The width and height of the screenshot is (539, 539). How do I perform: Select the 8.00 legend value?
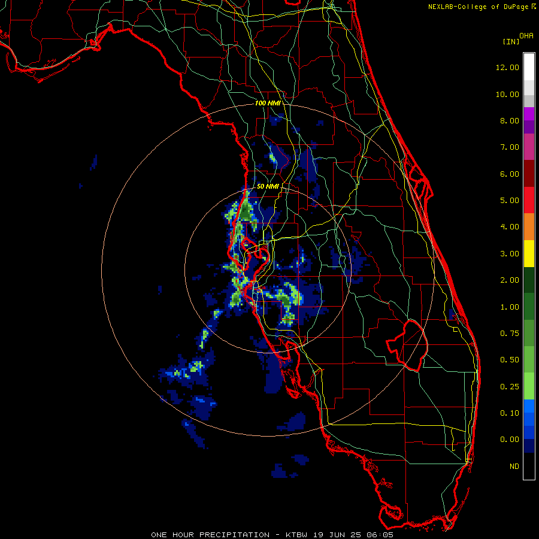click(x=510, y=120)
